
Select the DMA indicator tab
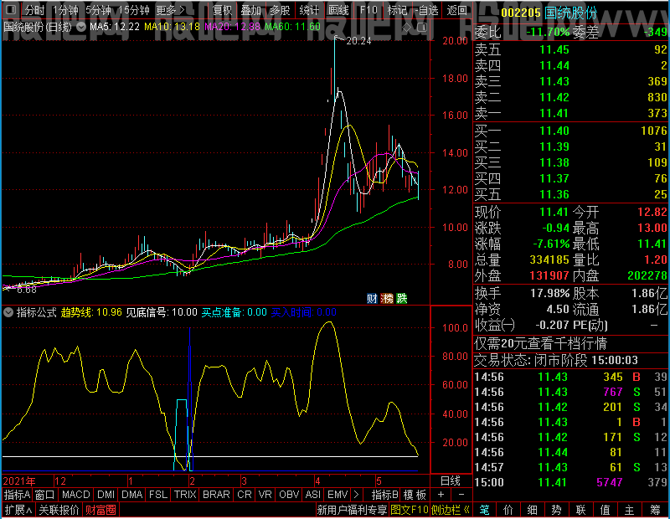[x=131, y=495]
